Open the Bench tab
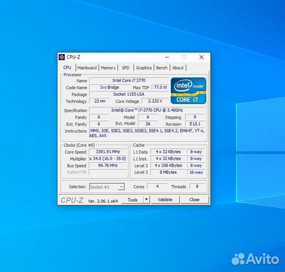285x272 pixels. coord(162,68)
